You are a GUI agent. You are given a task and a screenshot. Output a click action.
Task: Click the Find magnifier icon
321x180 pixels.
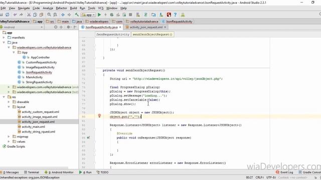pyautogui.click(x=49, y=14)
